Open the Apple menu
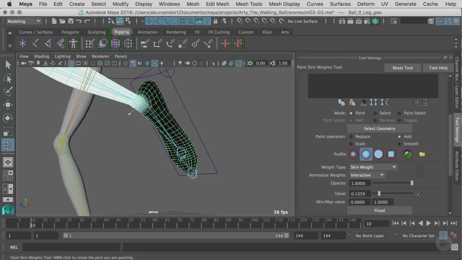Screen dimensions: 462x260 (x=9, y=4)
